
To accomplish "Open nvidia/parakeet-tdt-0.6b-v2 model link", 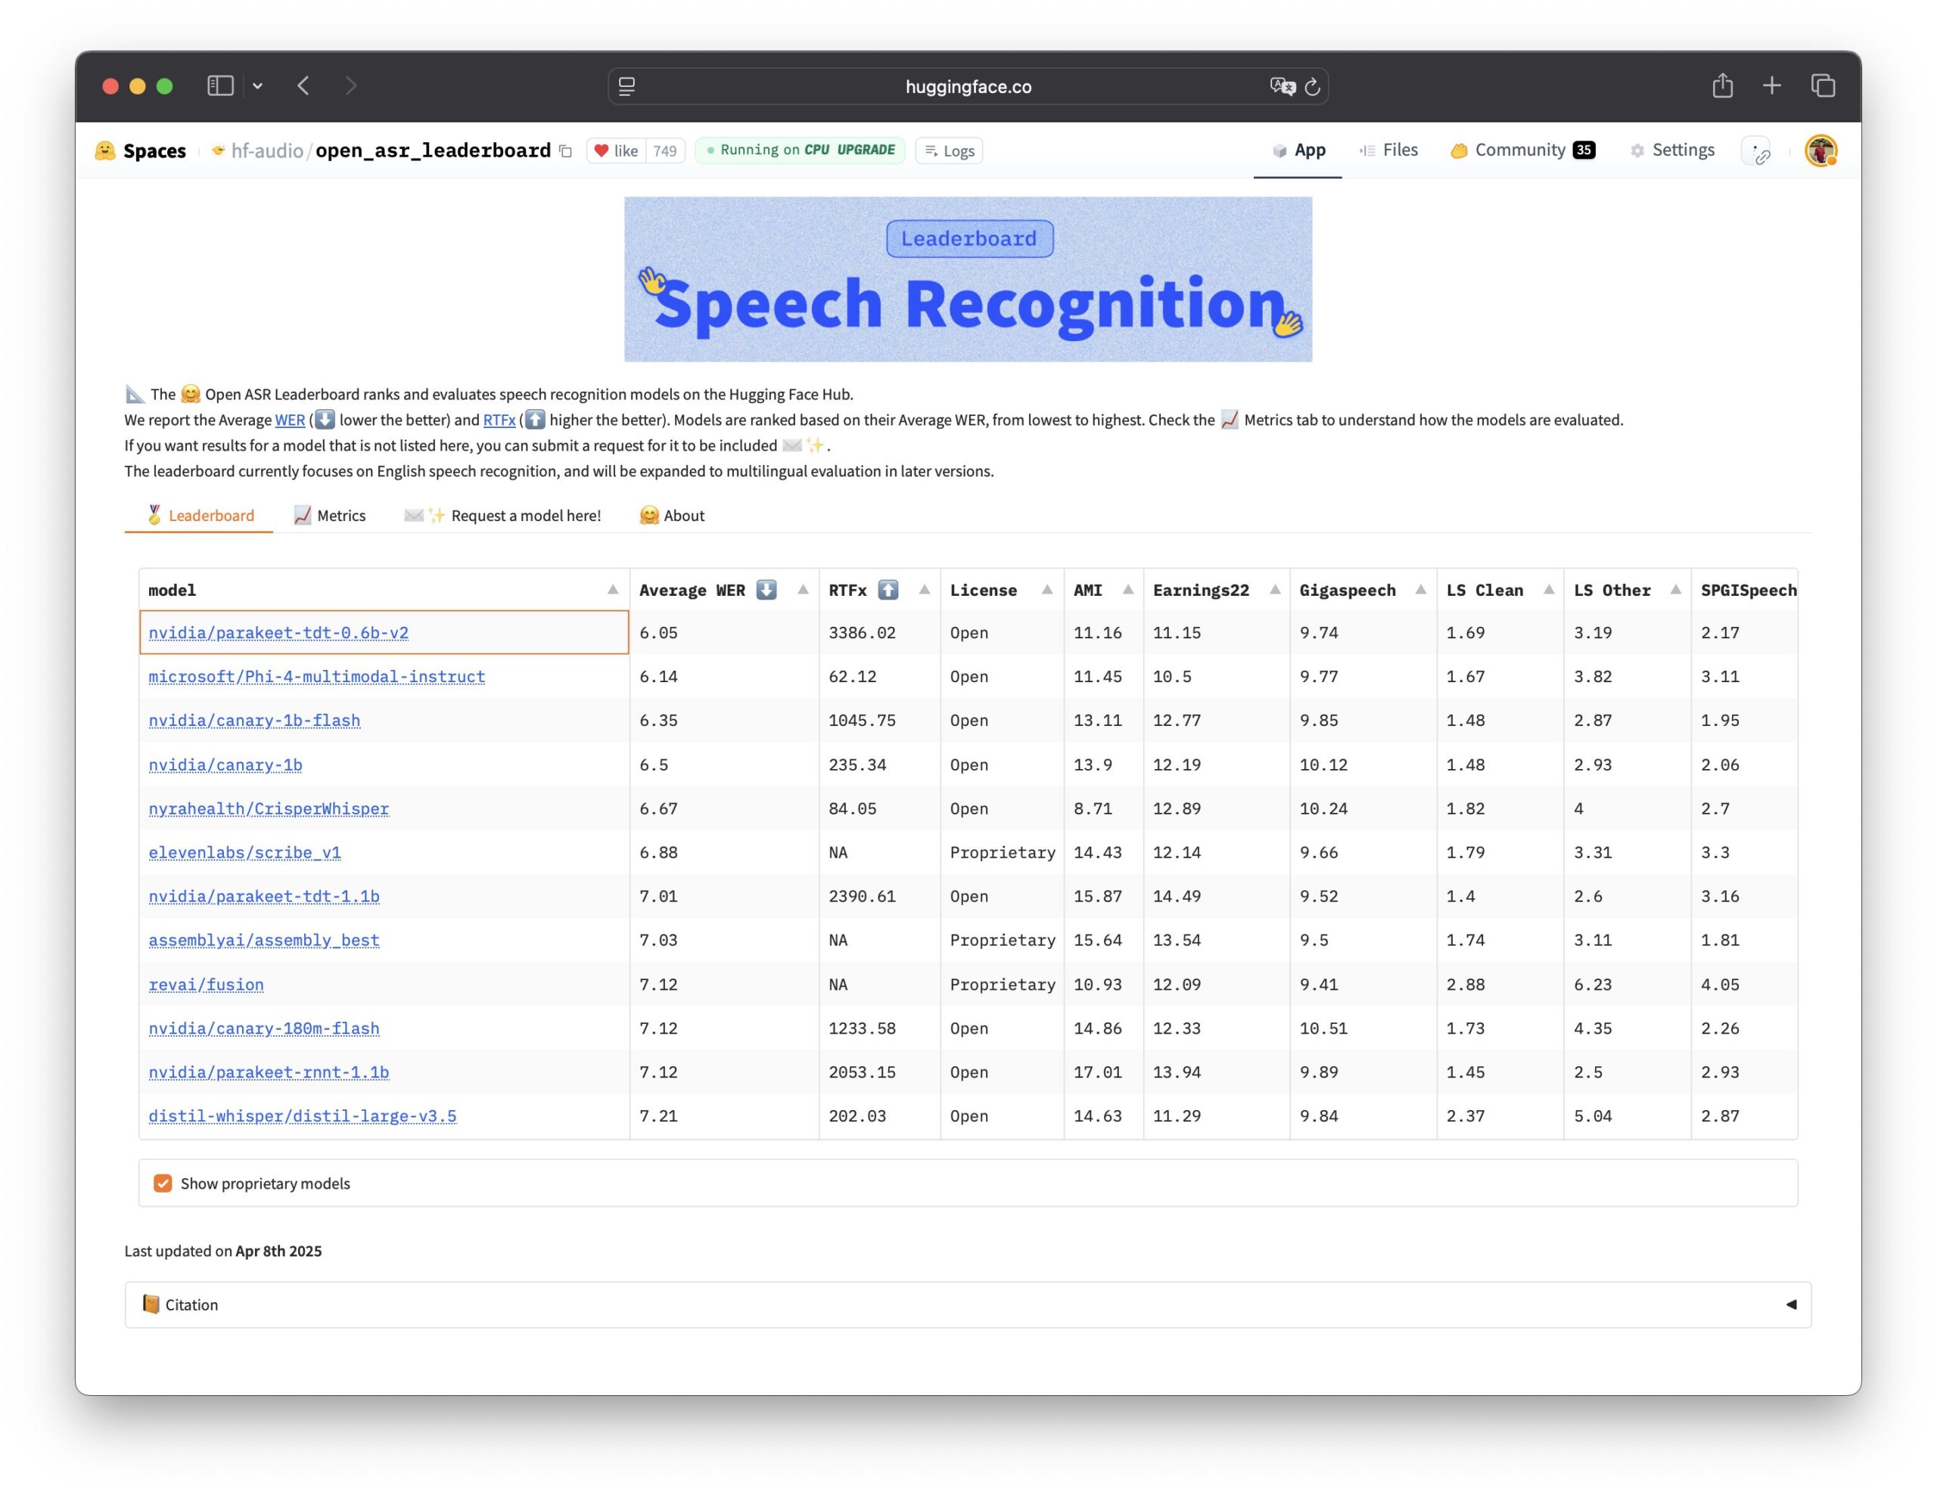I will (278, 633).
